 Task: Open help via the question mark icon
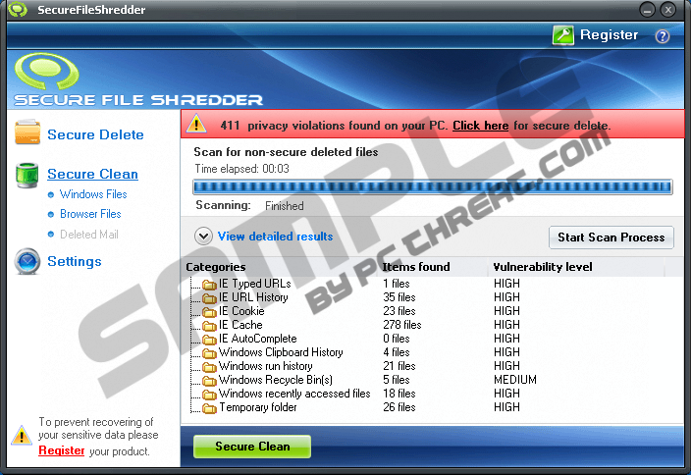[x=662, y=35]
